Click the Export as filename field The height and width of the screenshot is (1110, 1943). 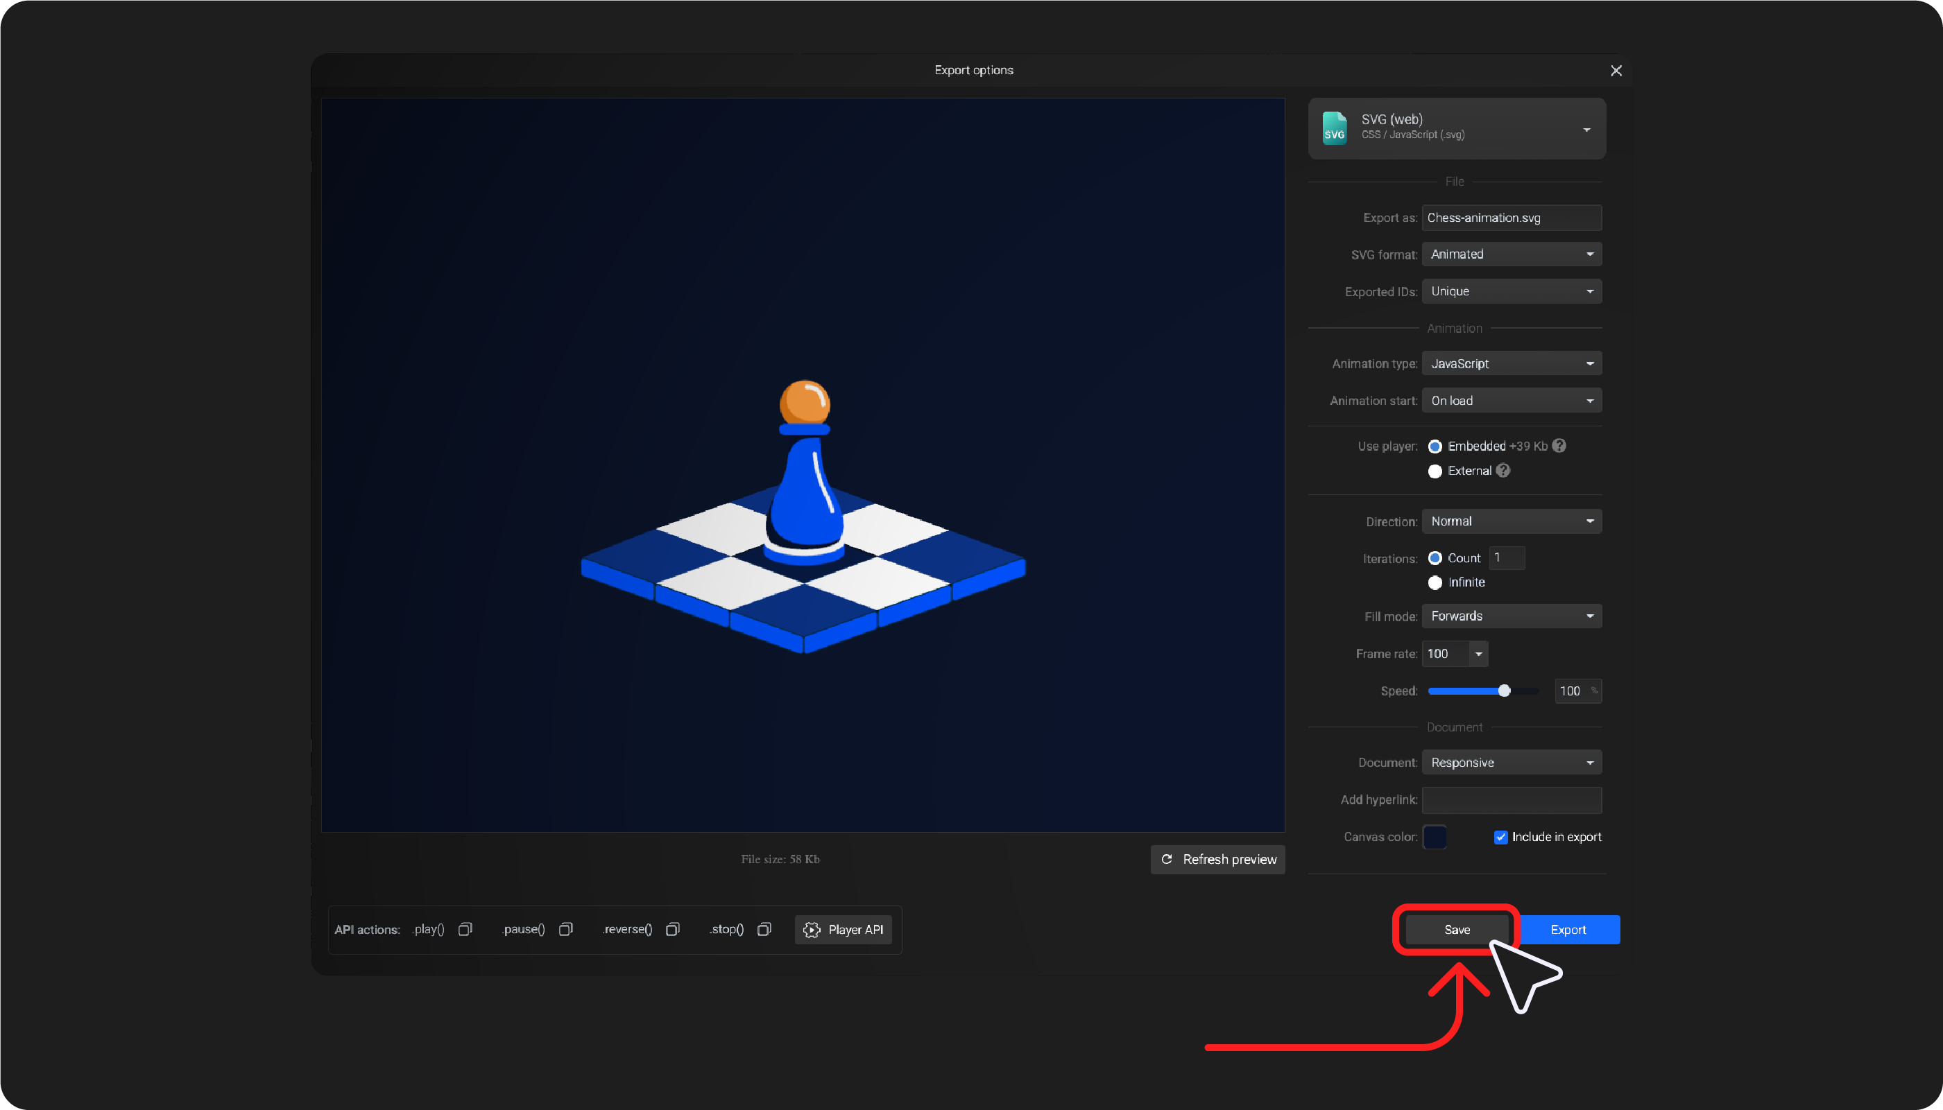pos(1512,218)
